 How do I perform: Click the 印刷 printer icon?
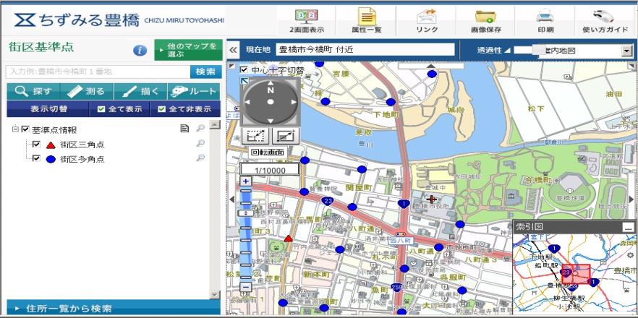[545, 20]
